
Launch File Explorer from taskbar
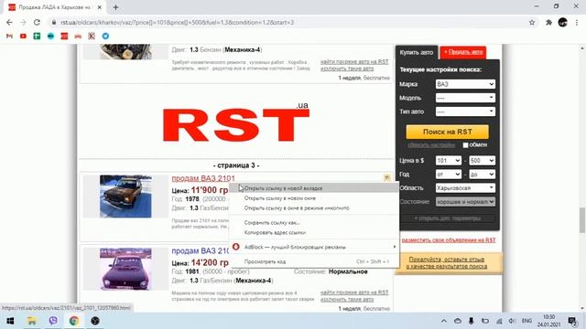tap(32, 321)
